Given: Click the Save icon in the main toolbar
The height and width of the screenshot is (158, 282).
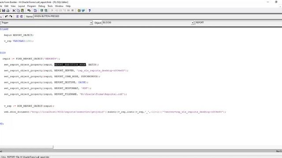Looking at the screenshot, I should tap(4, 11).
